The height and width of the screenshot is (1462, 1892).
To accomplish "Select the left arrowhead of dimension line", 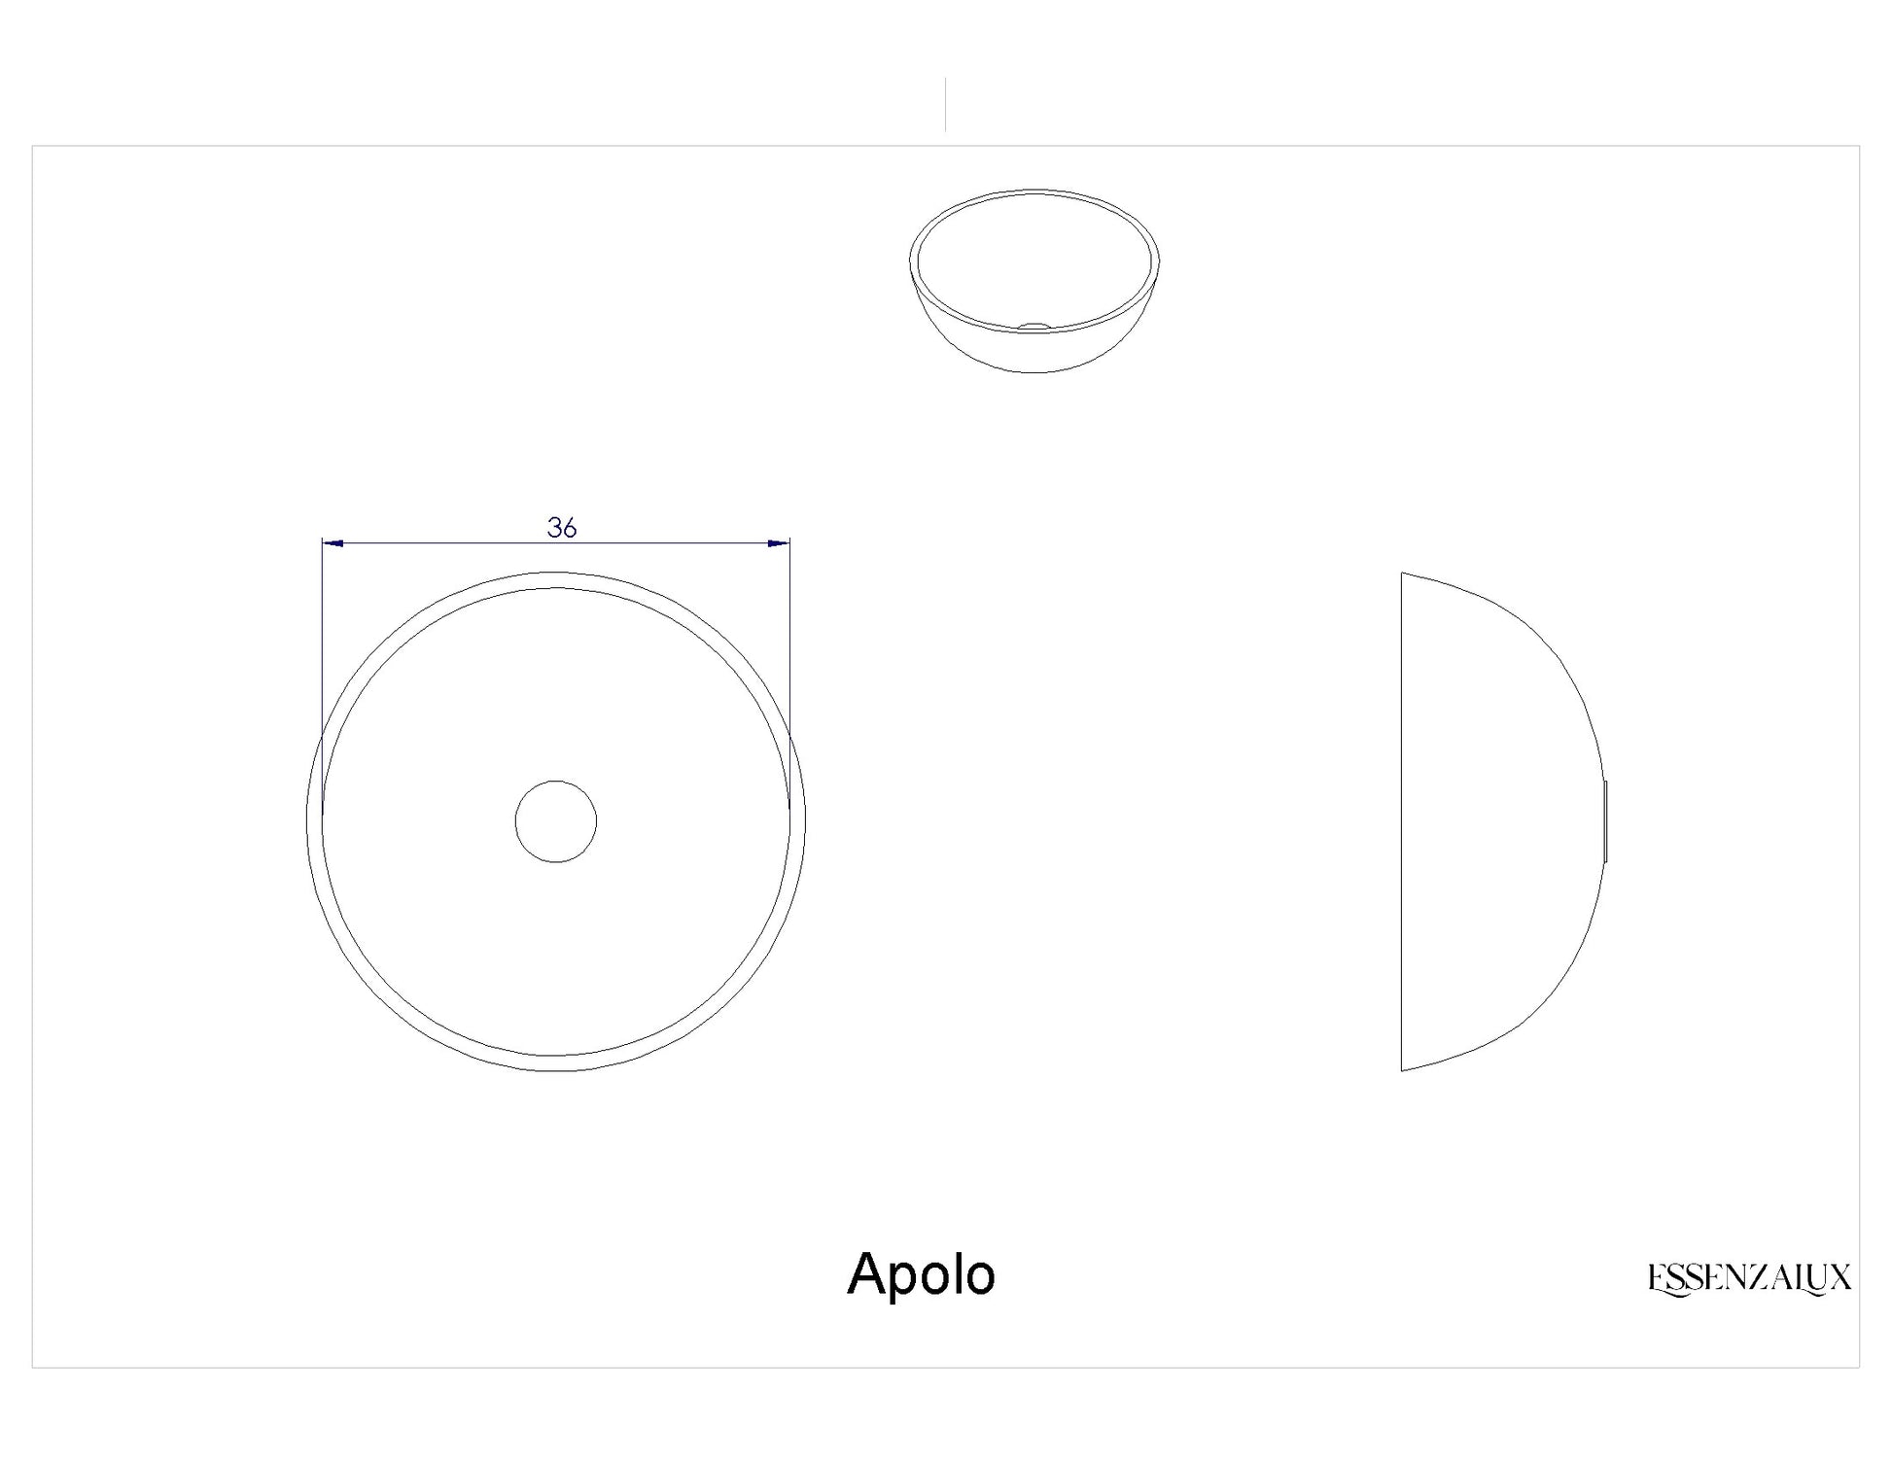I will tap(333, 543).
